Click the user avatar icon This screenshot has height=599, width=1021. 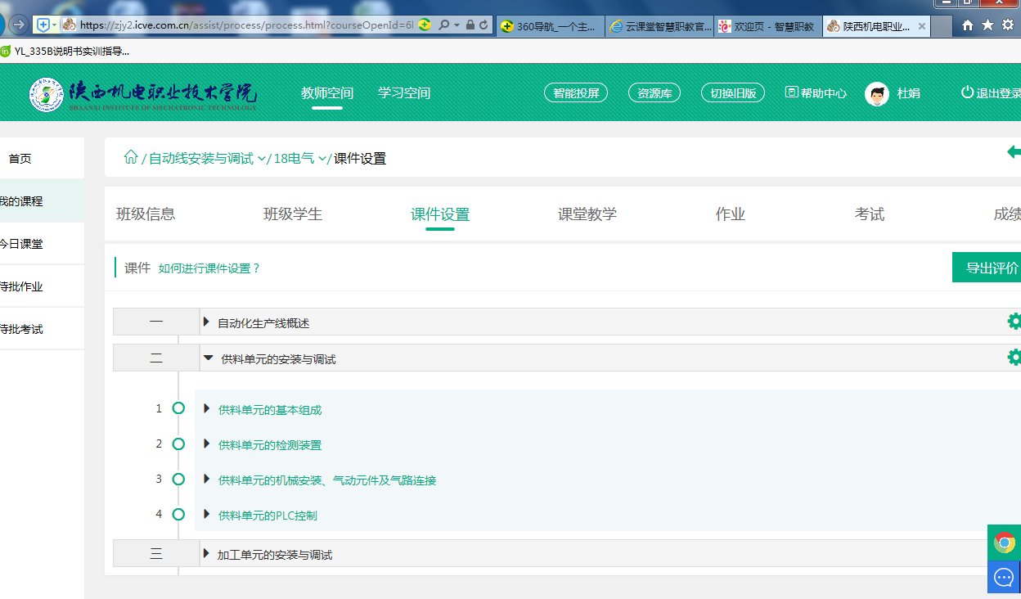[x=877, y=93]
